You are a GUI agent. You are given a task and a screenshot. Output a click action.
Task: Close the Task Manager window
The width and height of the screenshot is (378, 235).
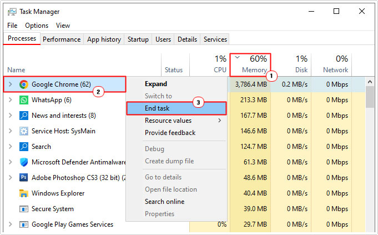tap(361, 11)
